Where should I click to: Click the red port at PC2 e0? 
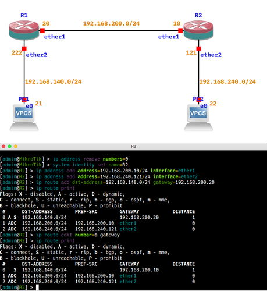pyautogui.click(x=198, y=100)
